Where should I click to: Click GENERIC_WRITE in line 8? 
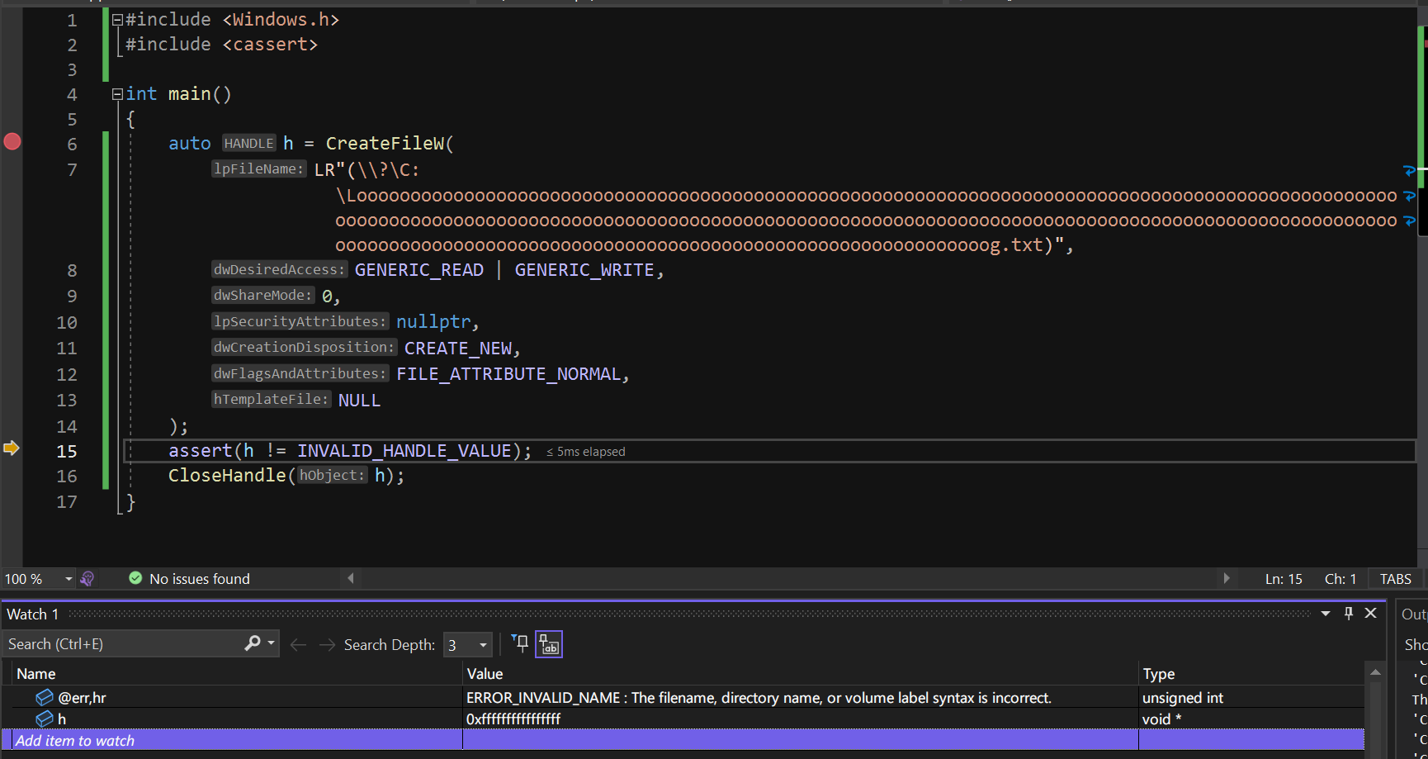(584, 270)
